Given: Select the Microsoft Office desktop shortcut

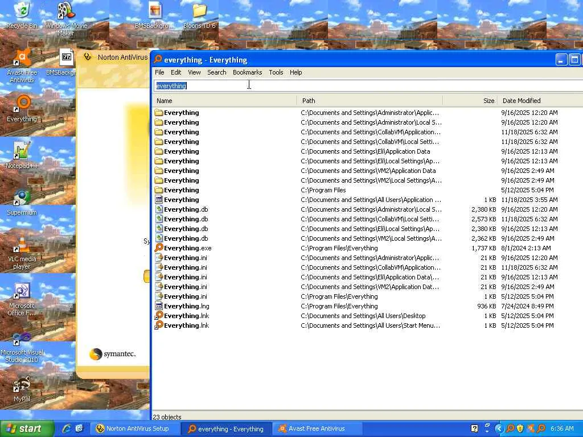Looking at the screenshot, I should pyautogui.click(x=22, y=299).
